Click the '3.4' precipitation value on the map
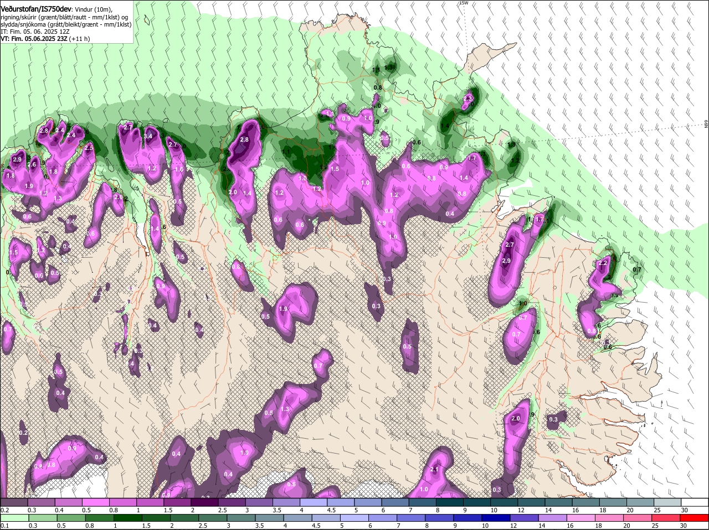Screen dimensions: 709x530 148,136
